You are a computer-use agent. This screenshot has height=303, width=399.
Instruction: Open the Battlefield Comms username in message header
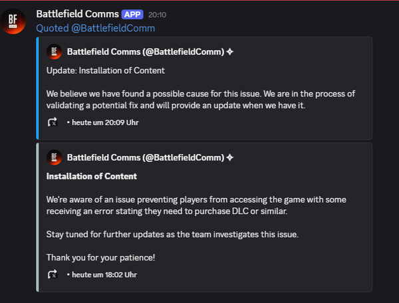pos(77,14)
